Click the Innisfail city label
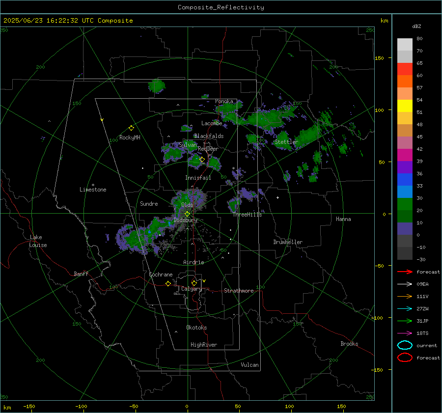The width and height of the screenshot is (442, 413). (x=198, y=178)
